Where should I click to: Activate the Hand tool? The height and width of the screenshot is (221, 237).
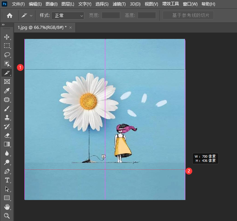pyautogui.click(x=7, y=207)
